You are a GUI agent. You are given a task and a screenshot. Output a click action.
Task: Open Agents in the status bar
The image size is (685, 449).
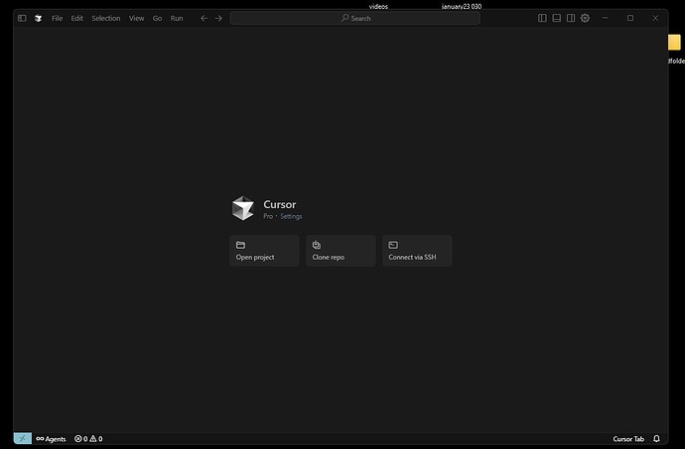tap(51, 438)
